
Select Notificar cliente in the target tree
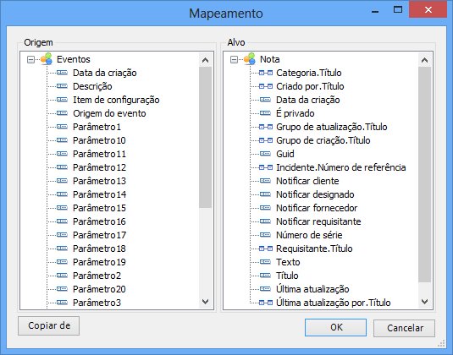pyautogui.click(x=307, y=181)
